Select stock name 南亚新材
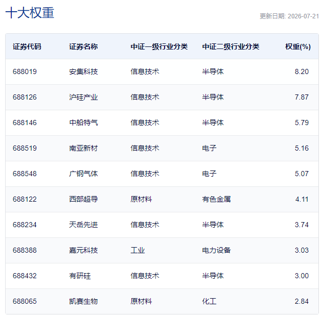The width and height of the screenshot is (323, 316). 83,148
